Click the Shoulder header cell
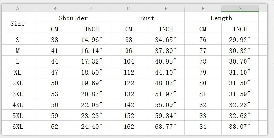Screen dimensions: 274x138 coord(73,18)
